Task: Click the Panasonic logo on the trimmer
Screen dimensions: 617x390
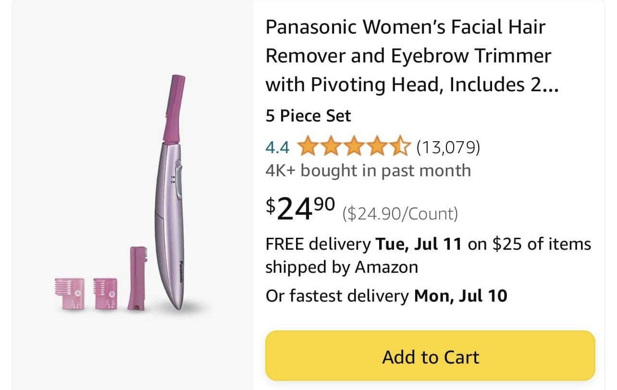Action: [181, 272]
